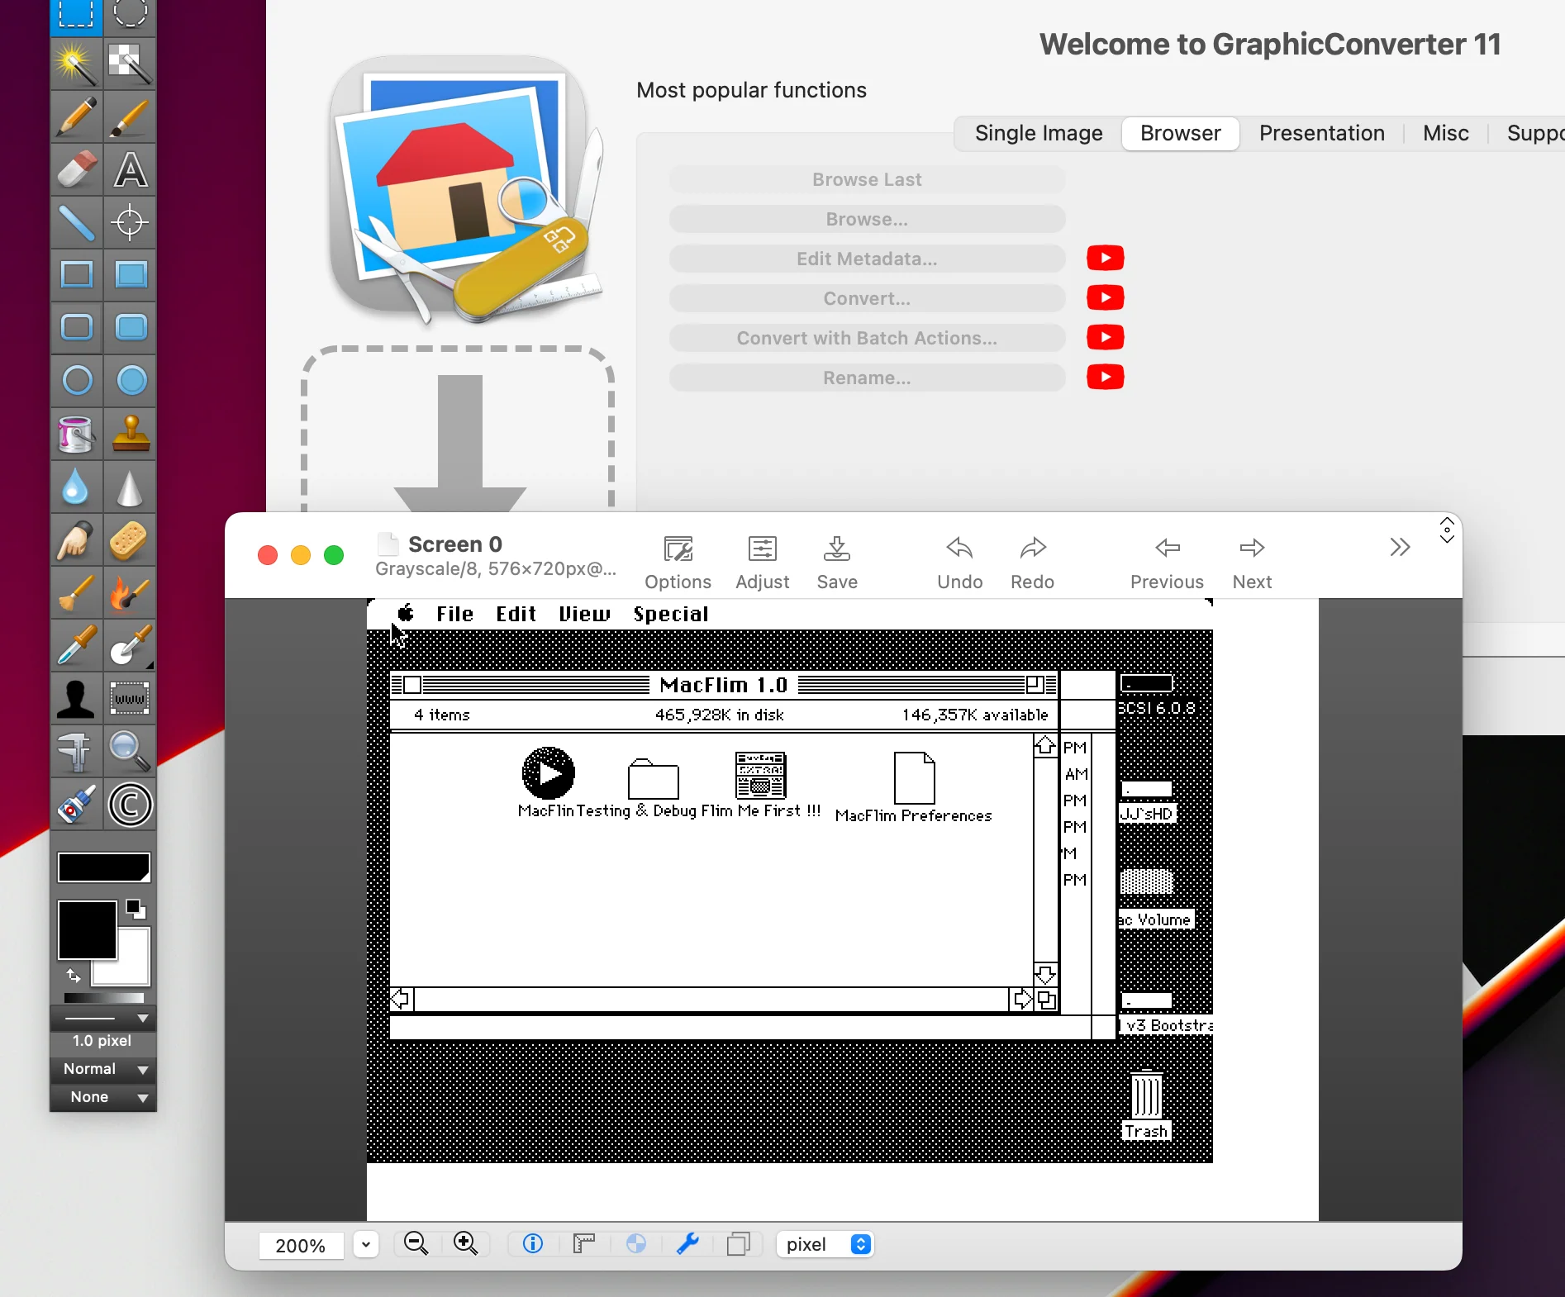1565x1297 pixels.
Task: Click the black foreground color swatch
Action: click(x=87, y=930)
